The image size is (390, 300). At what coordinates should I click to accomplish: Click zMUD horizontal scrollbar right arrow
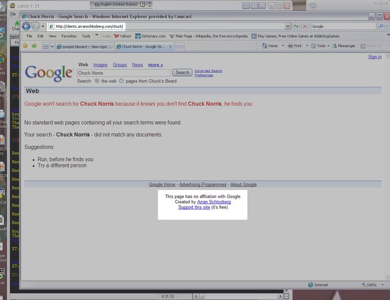[280, 296]
